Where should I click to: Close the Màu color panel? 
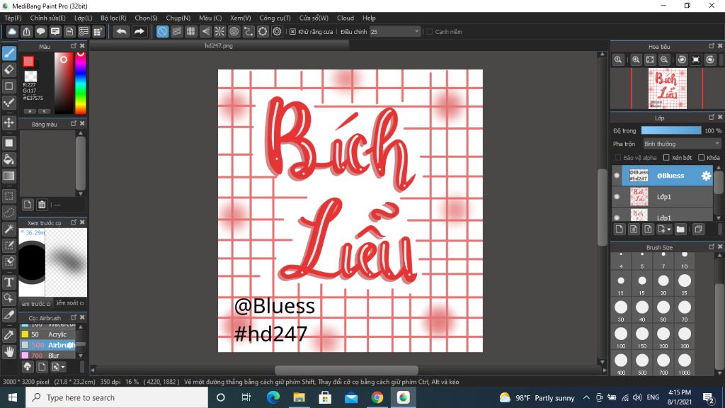pyautogui.click(x=82, y=46)
